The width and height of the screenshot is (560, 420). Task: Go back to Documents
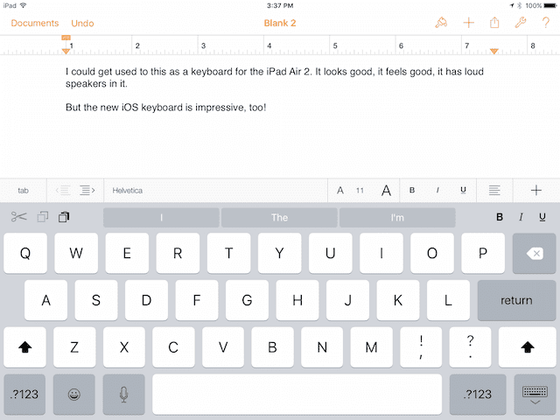(x=35, y=23)
